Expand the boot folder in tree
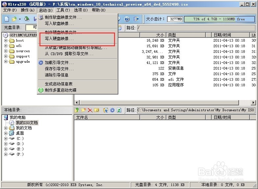 (x=6, y=40)
